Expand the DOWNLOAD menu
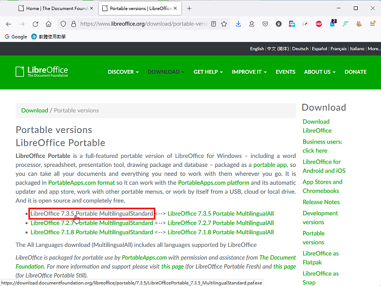 click(166, 72)
